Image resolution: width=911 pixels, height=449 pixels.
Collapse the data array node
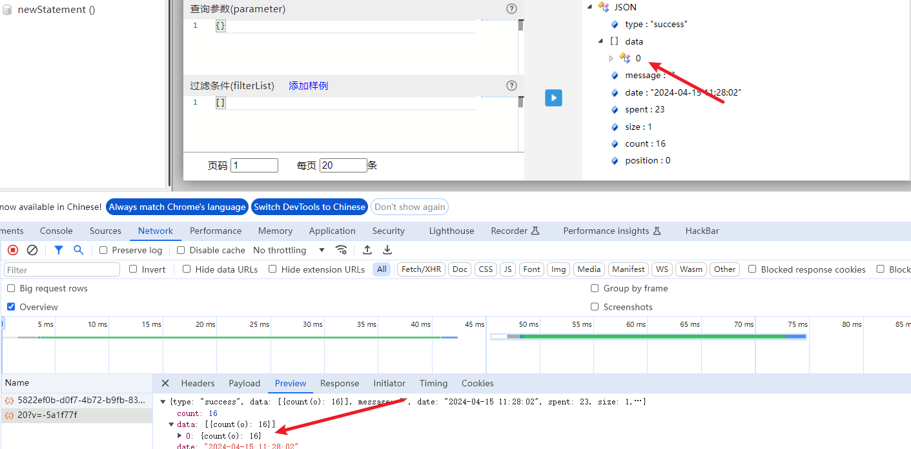point(601,41)
